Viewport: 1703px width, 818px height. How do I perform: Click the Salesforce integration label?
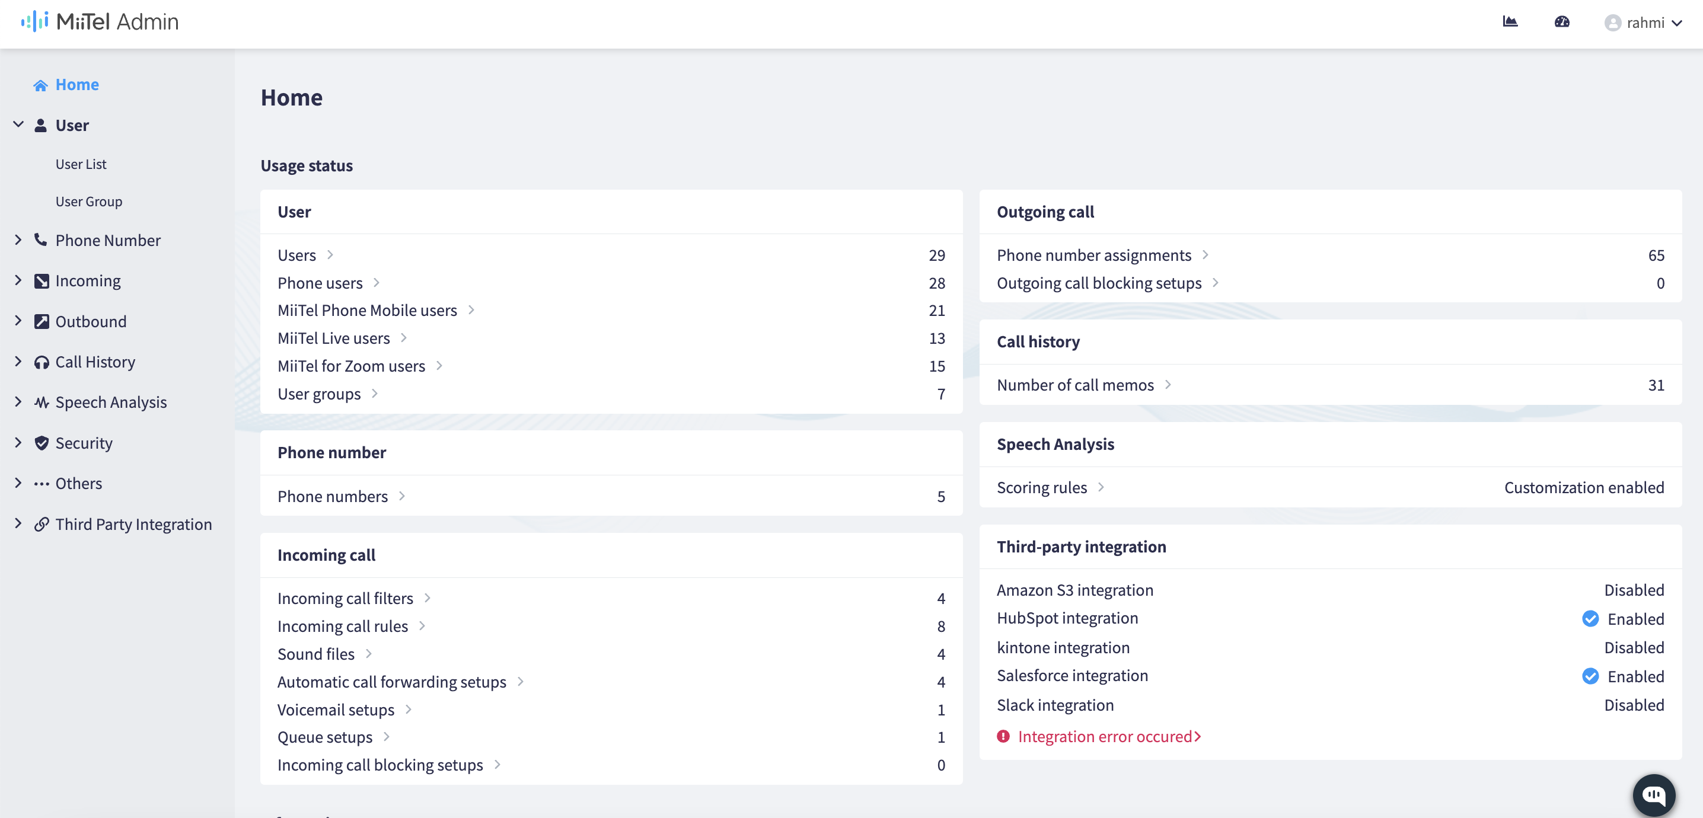(x=1072, y=675)
